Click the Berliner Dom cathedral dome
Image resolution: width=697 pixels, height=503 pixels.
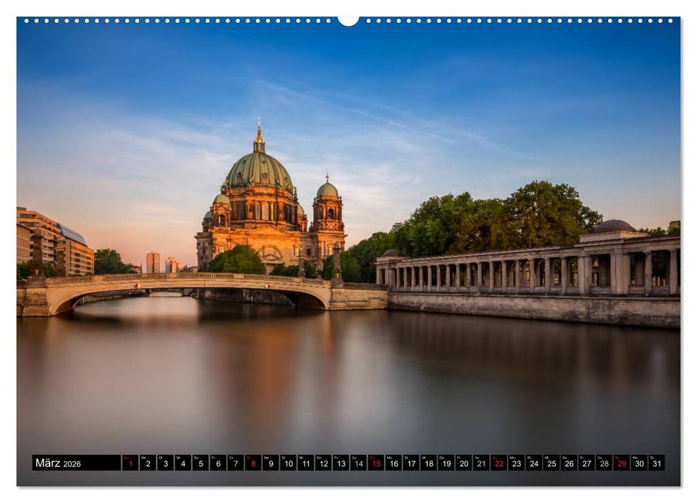[258, 169]
